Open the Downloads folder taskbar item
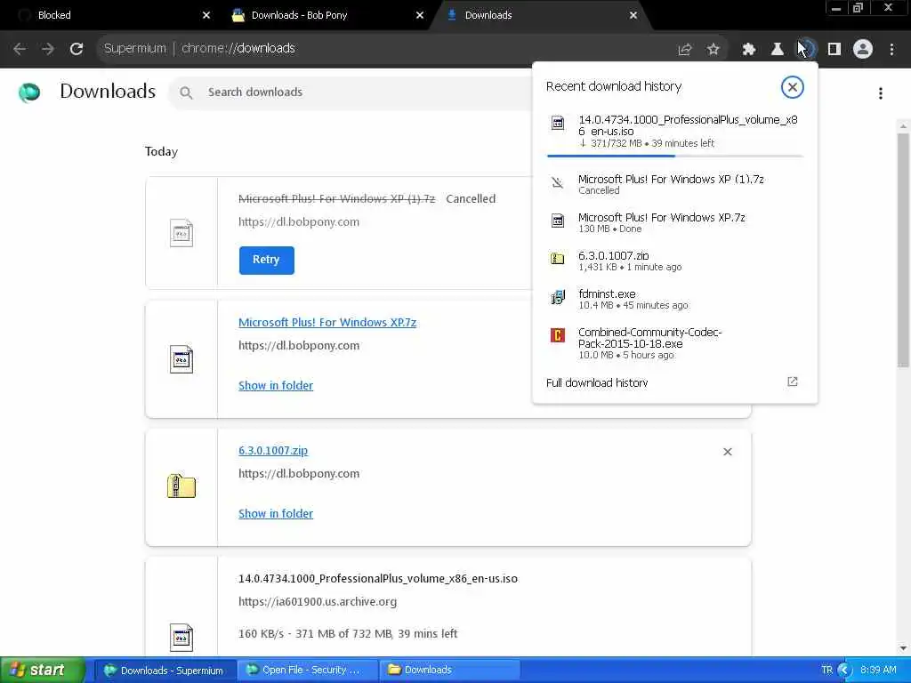The height and width of the screenshot is (683, 911). pyautogui.click(x=449, y=671)
